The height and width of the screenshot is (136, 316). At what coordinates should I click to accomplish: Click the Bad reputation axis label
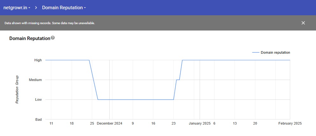(38, 119)
